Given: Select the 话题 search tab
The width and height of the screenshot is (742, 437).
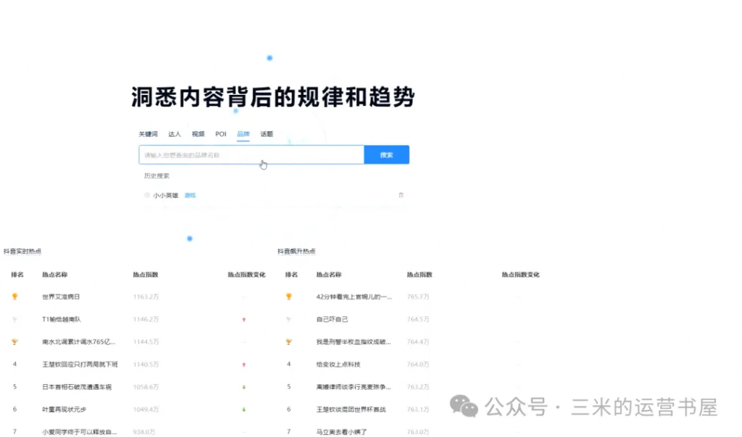Looking at the screenshot, I should point(267,134).
